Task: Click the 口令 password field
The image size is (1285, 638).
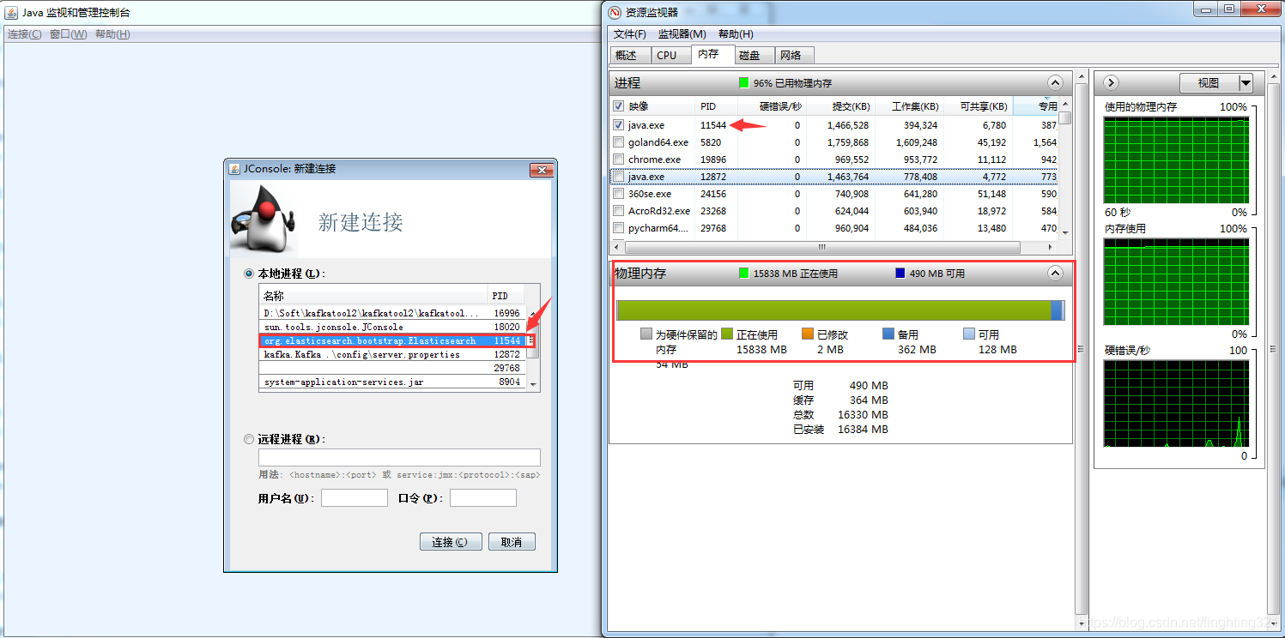Action: click(483, 498)
